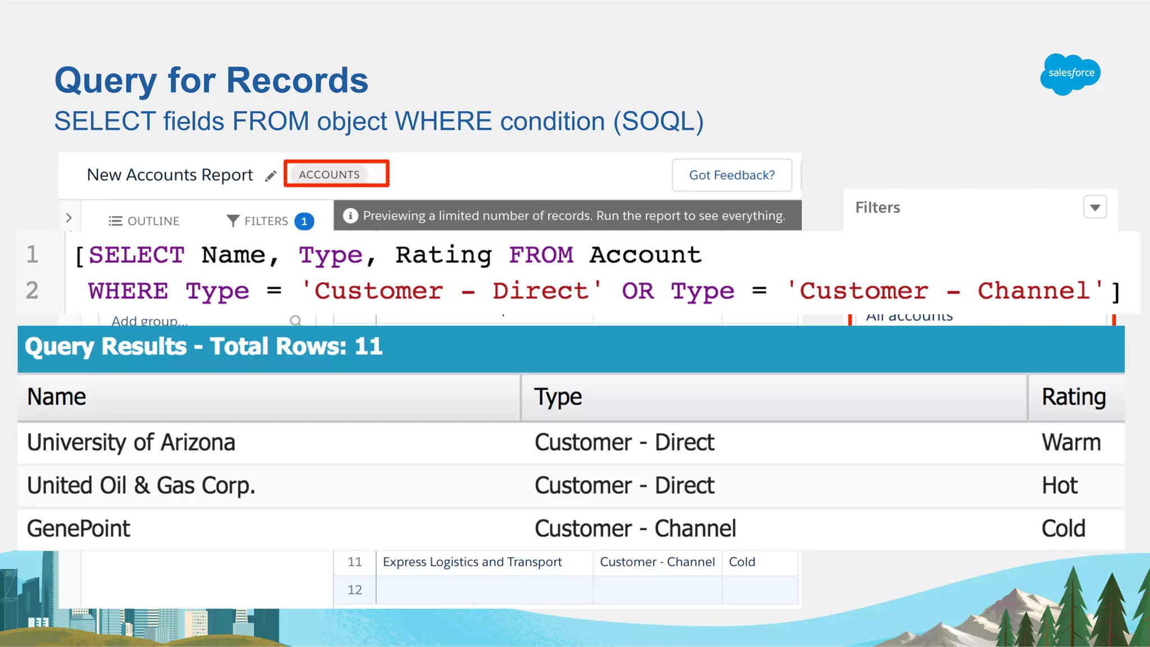
Task: Select the University of Arizona row name
Action: [x=131, y=443]
